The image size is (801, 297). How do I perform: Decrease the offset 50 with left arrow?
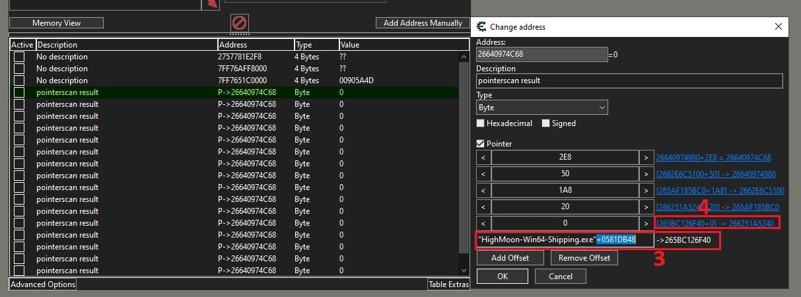click(483, 174)
